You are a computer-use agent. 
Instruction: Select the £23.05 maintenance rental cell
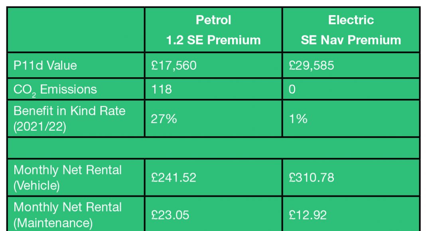(x=170, y=215)
